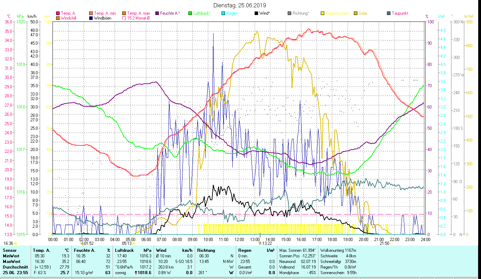Click the sunrise sun icon beside 05:13

point(134,243)
